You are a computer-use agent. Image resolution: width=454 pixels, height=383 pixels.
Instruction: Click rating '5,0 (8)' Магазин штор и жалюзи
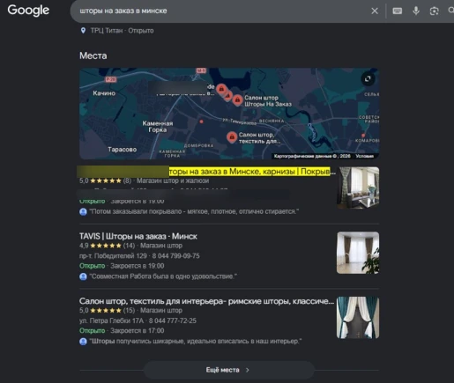point(105,180)
